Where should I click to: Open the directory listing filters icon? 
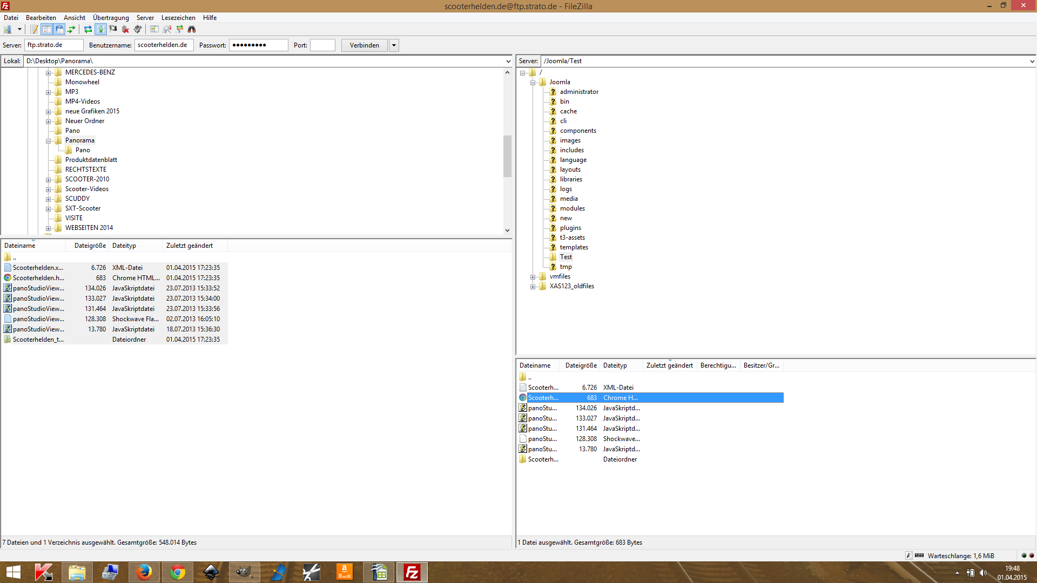pyautogui.click(x=154, y=29)
